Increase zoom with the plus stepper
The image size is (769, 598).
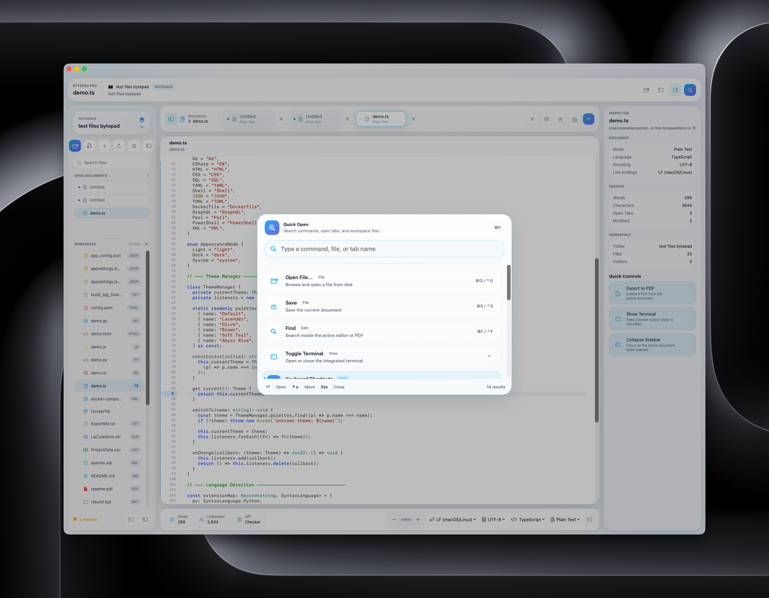click(x=418, y=519)
